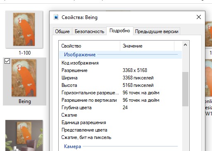Select the Глубина цвета row

(x=121, y=108)
